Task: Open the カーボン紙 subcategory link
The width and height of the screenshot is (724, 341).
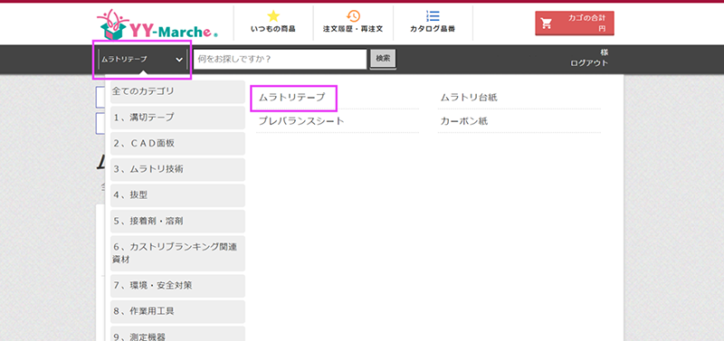Action: [463, 121]
